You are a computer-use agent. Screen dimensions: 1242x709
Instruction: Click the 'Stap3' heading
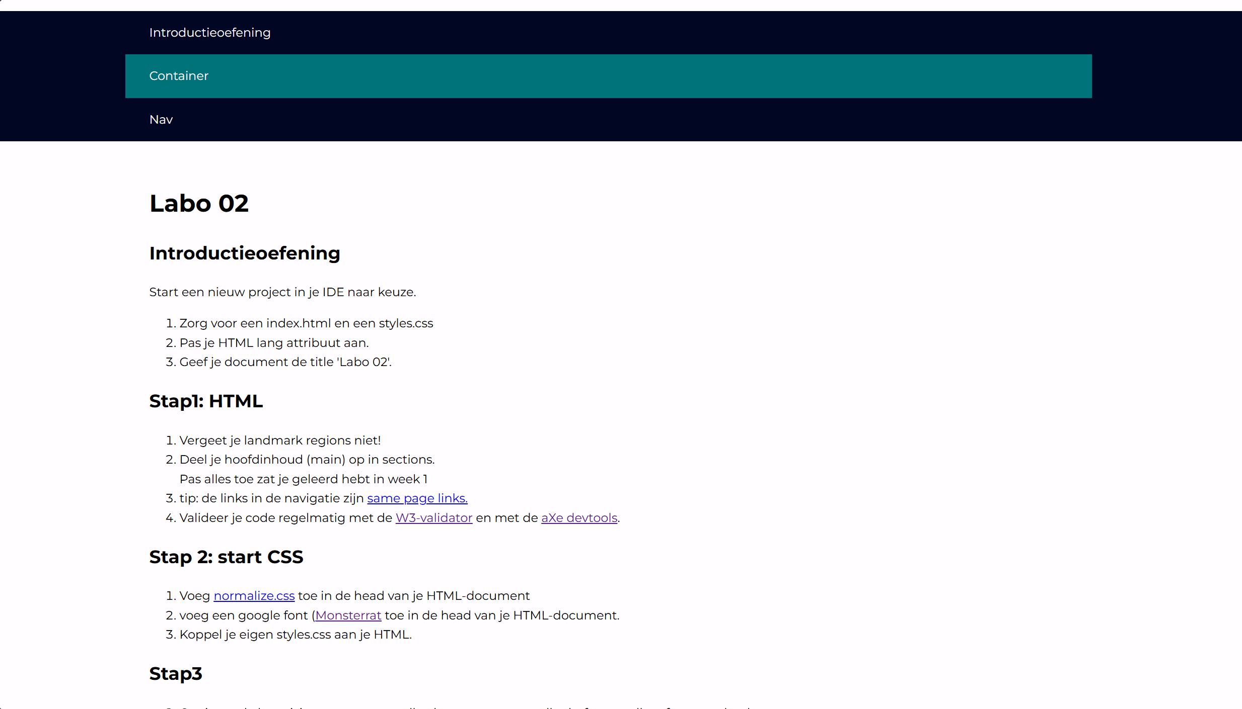[x=176, y=674]
